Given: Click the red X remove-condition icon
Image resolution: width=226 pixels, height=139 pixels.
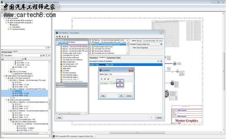Looking at the screenshot, I should point(161,61).
